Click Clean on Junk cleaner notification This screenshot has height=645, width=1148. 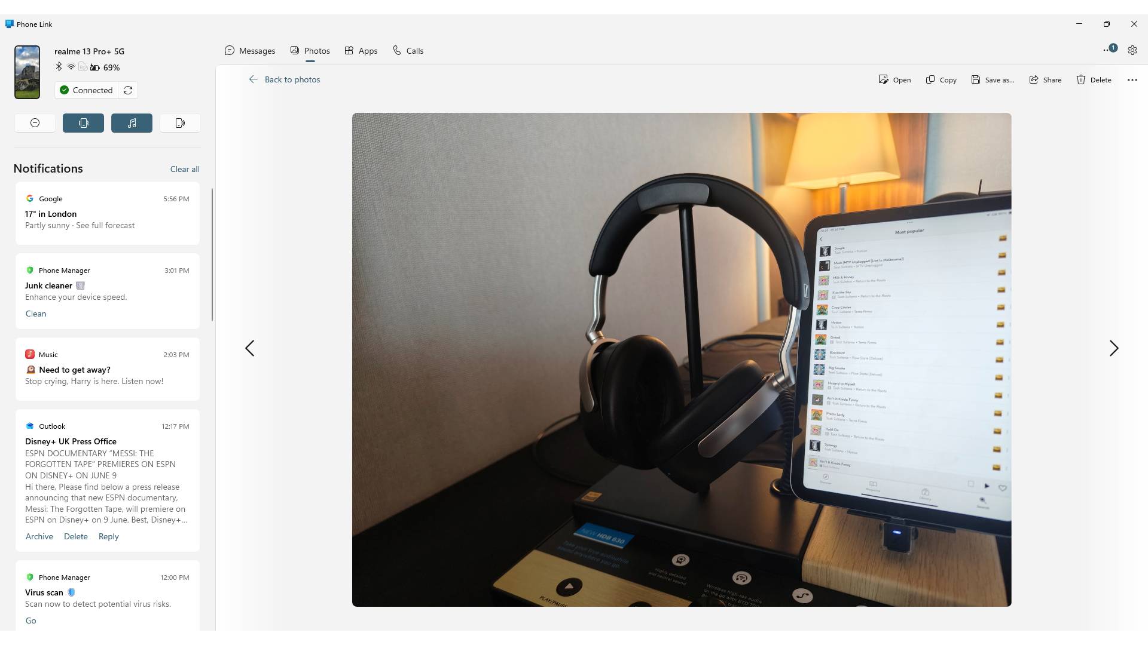pos(36,314)
